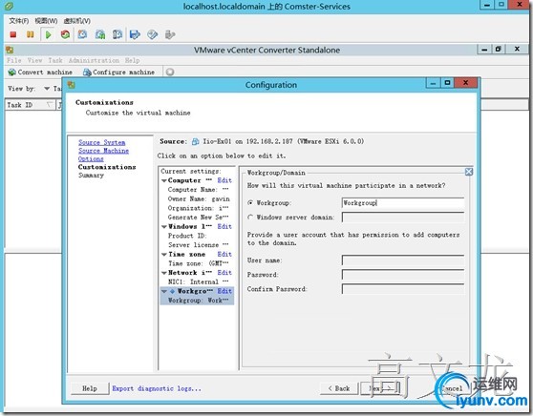Viewport: 533px width, 416px height.
Task: Collapse the Computer settings group
Action: 164,180
